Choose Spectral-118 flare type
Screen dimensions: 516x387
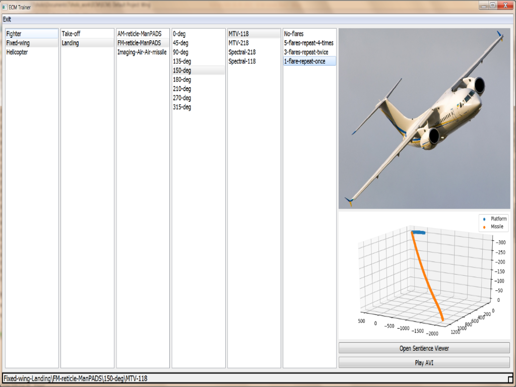click(242, 61)
